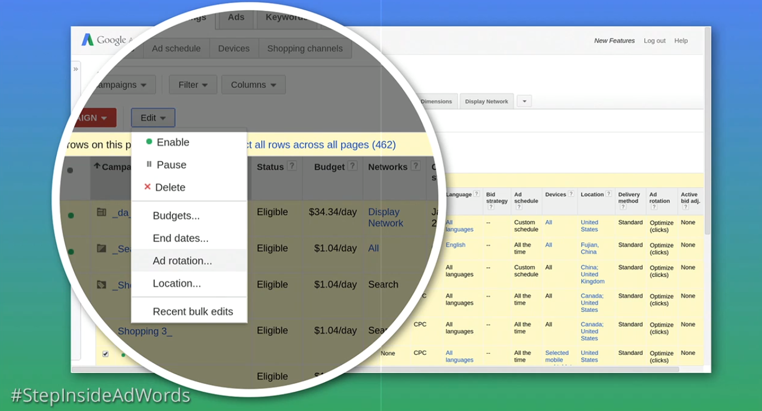Click the Log out link
This screenshot has height=411, width=762.
click(x=654, y=41)
